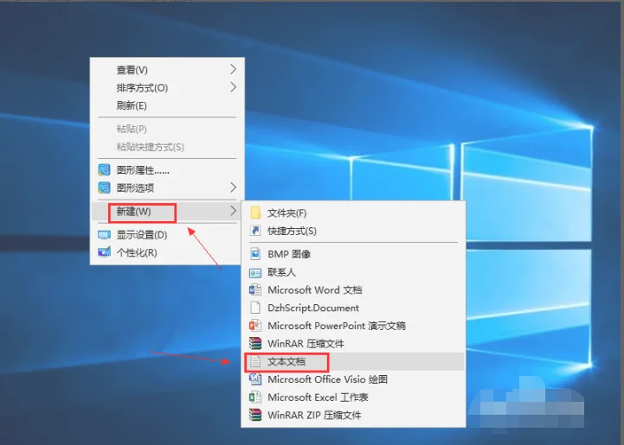Image resolution: width=624 pixels, height=445 pixels.
Task: Click the shortcut icon beside 快捷方式(S)
Action: coord(255,231)
